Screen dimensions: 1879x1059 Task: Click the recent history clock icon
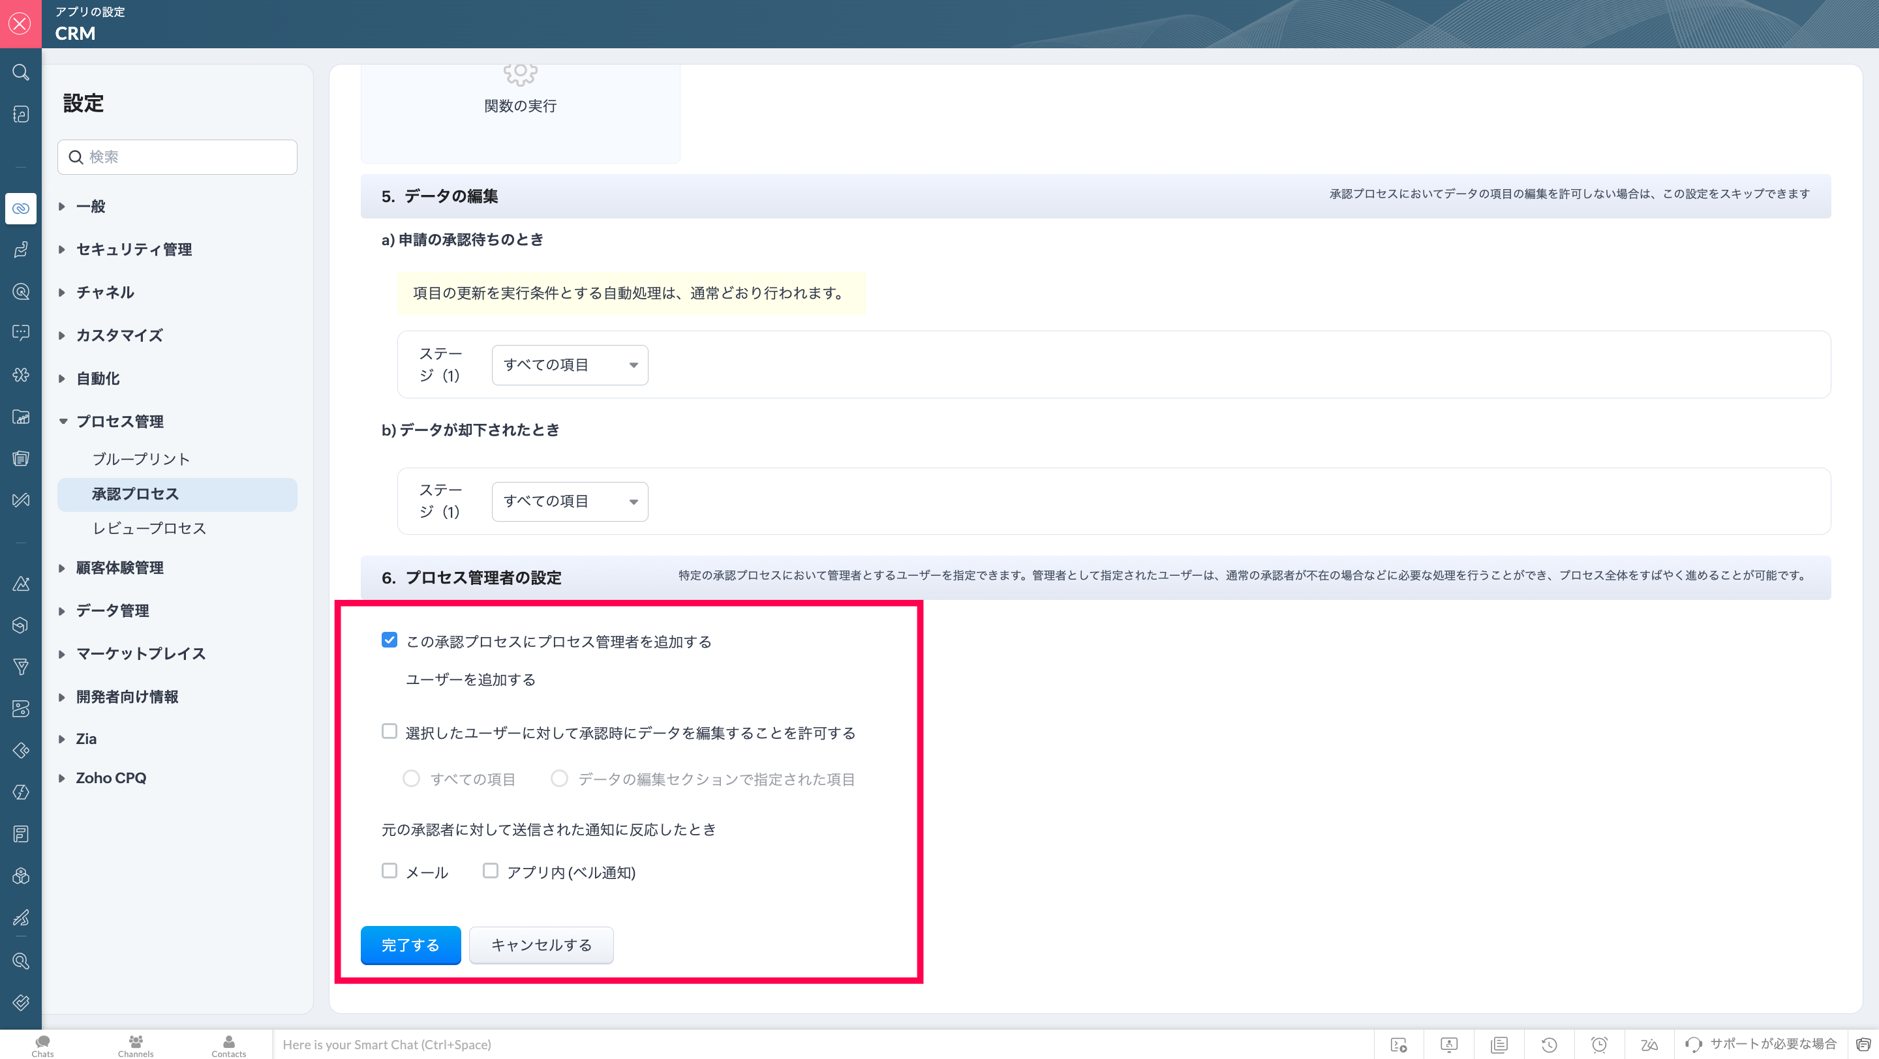[1550, 1045]
